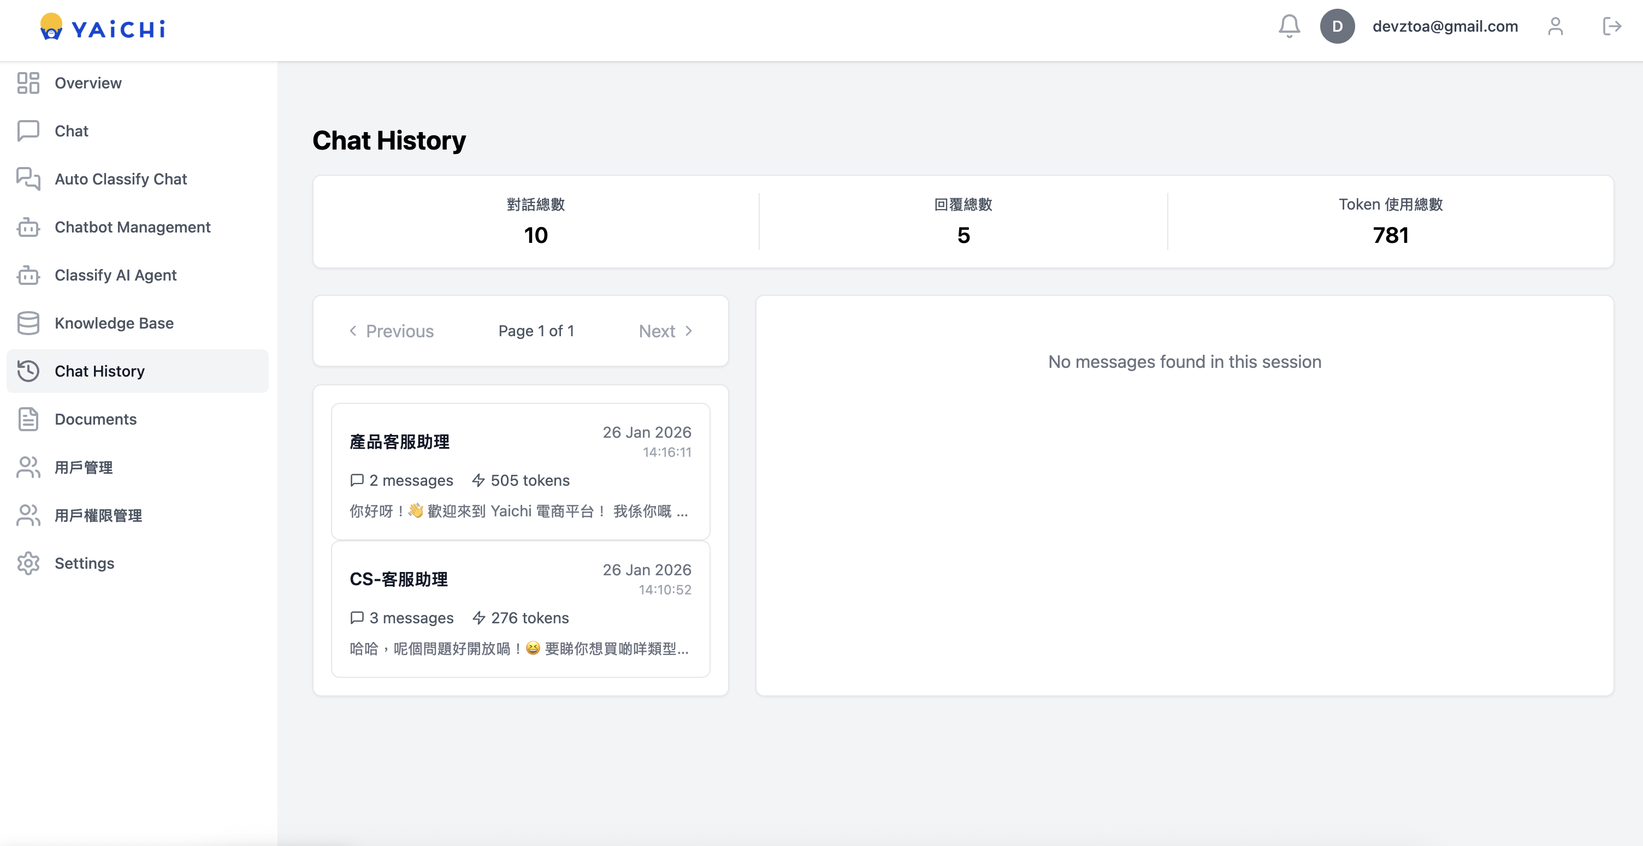This screenshot has width=1643, height=846.
Task: Click the Next page button
Action: tap(665, 331)
